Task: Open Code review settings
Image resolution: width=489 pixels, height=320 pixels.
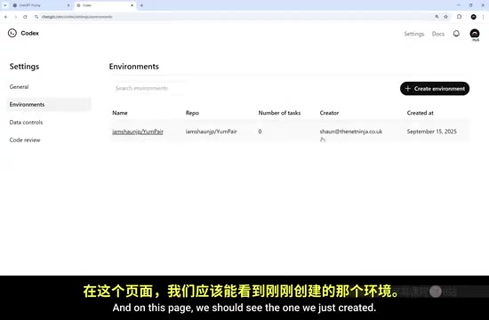Action: pyautogui.click(x=25, y=140)
